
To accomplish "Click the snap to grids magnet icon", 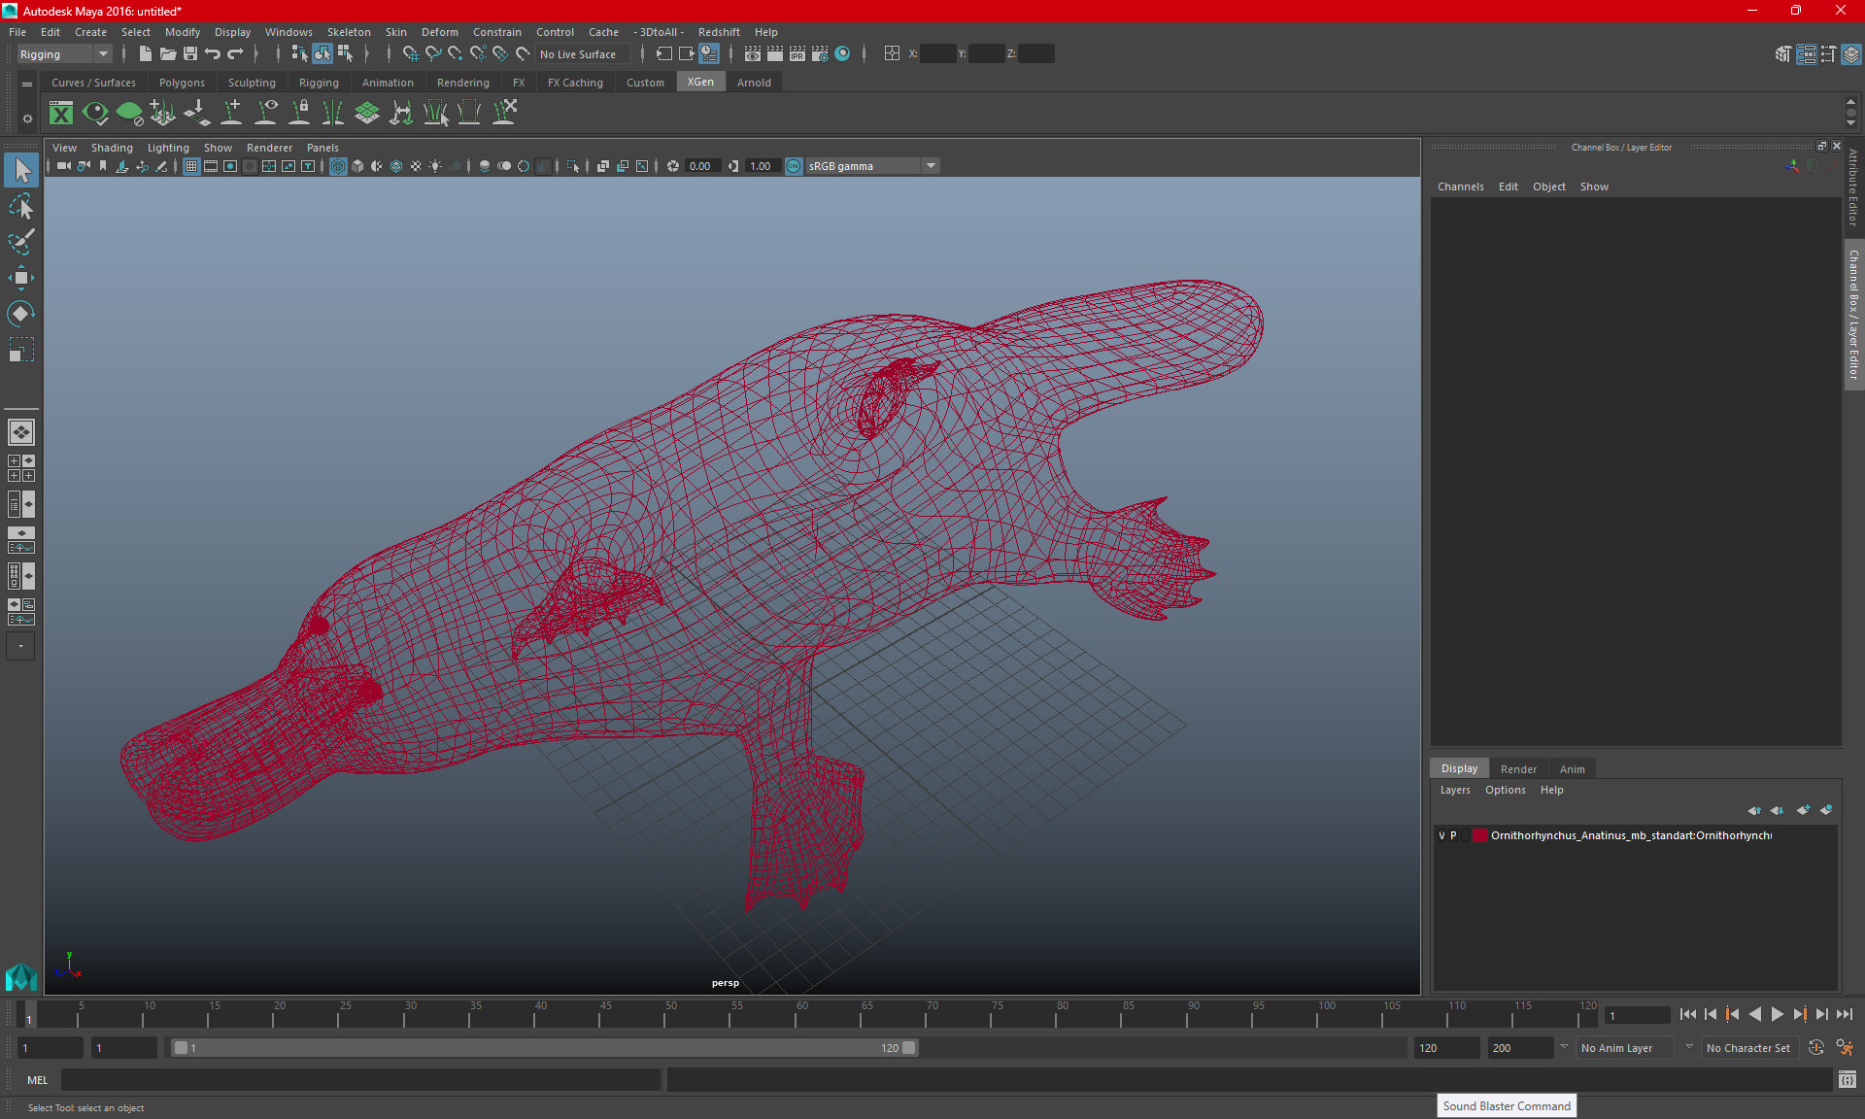I will (410, 54).
